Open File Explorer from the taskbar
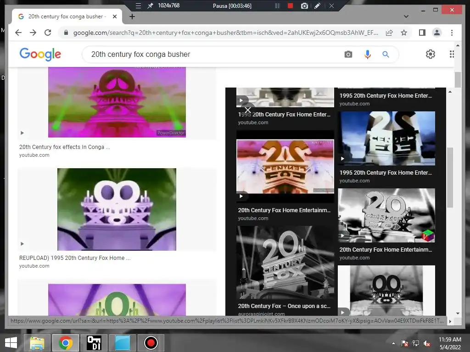This screenshot has height=352, width=470. click(x=37, y=343)
